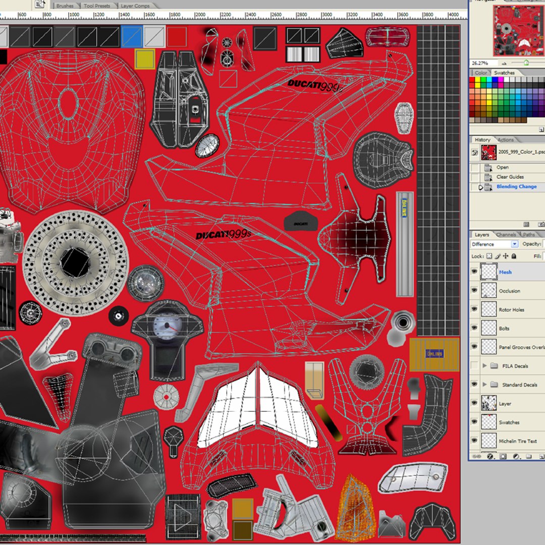This screenshot has height=545, width=545.
Task: Hide the Rotor Holes layer
Action: 474,309
